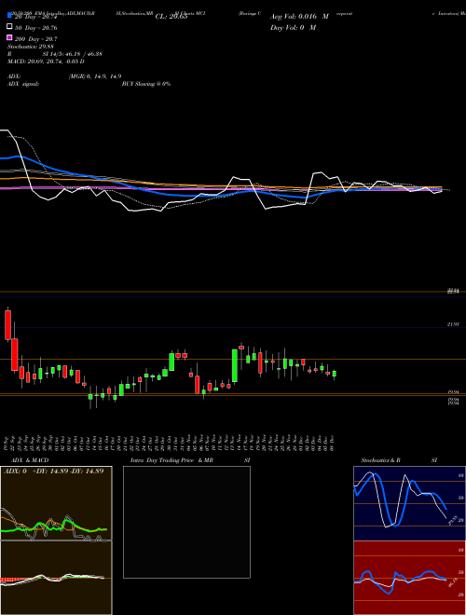Click the tallest green candlestick in mid-November

click(x=235, y=365)
